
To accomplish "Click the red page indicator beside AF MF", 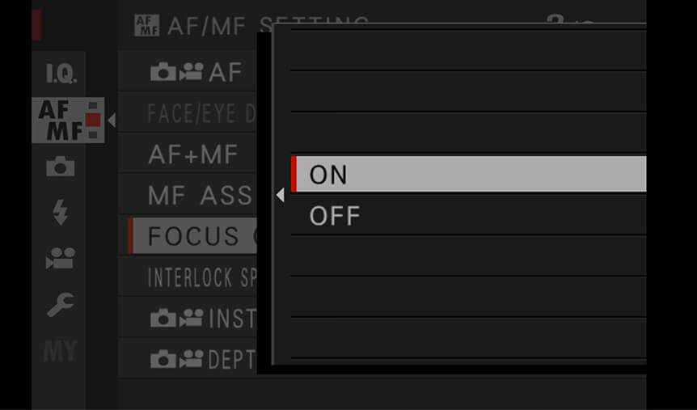I will pyautogui.click(x=93, y=120).
